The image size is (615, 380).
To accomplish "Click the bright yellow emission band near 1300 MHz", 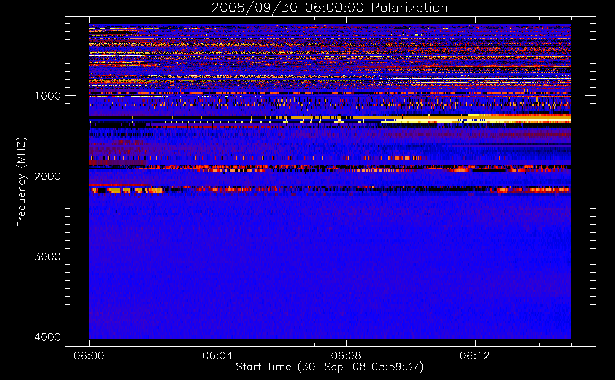I will [475, 120].
